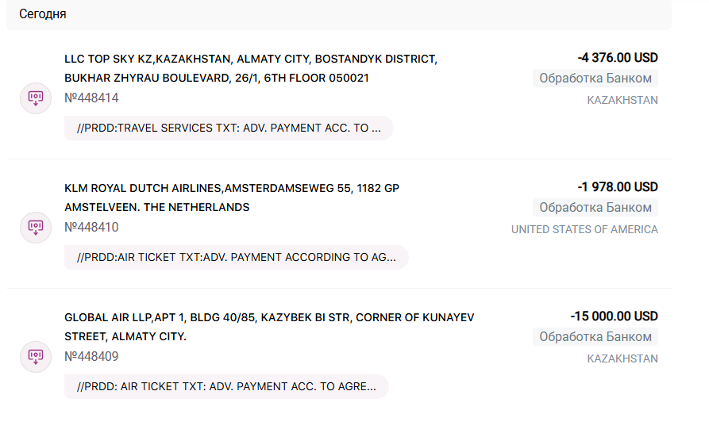The width and height of the screenshot is (709, 437).
Task: Click status badge for -4 376.00 USD payment
Action: (x=595, y=78)
